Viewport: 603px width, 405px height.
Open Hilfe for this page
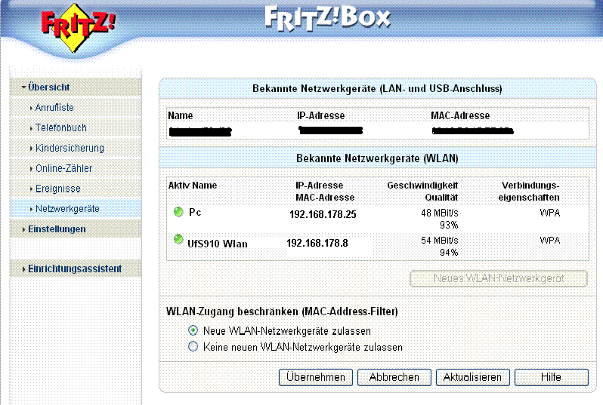click(x=550, y=377)
